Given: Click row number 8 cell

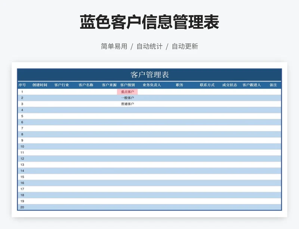Looking at the screenshot, I should [x=22, y=134].
